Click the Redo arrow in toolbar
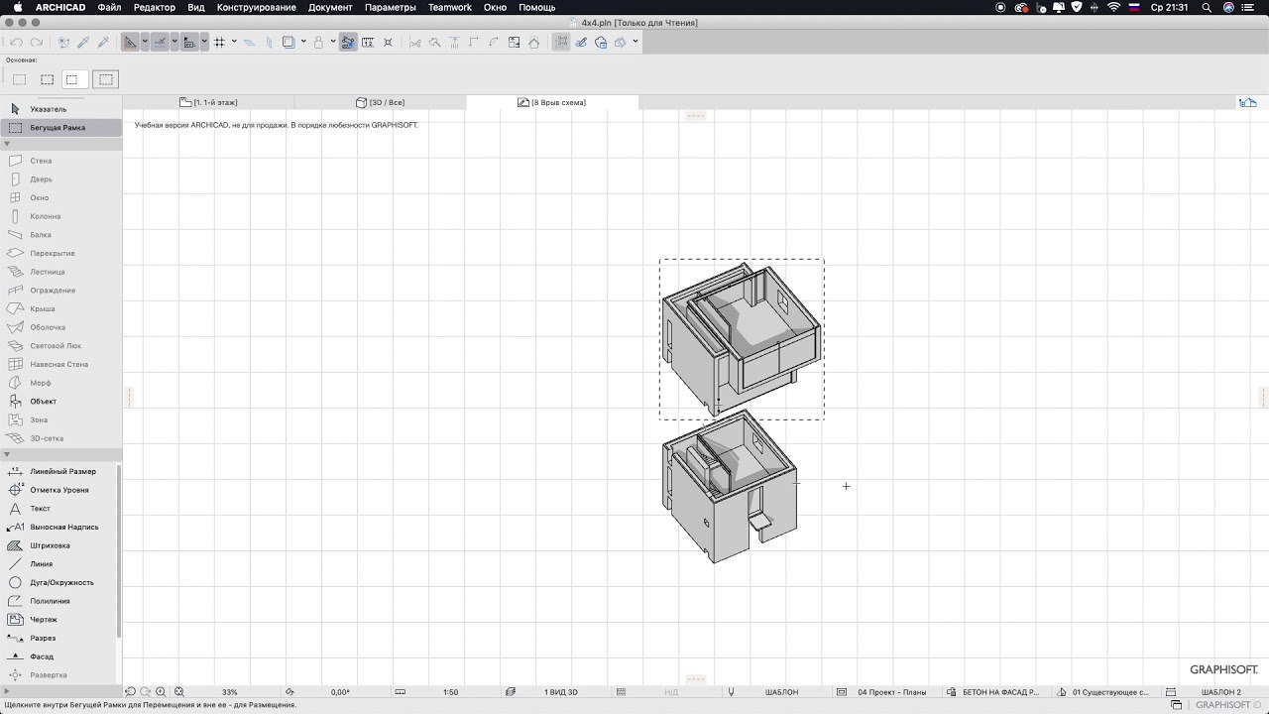 coord(36,43)
